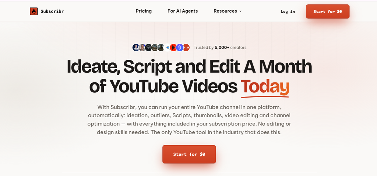Select the blue dollar sign avatar
Viewport: 377px width, 176px height.
[180, 47]
